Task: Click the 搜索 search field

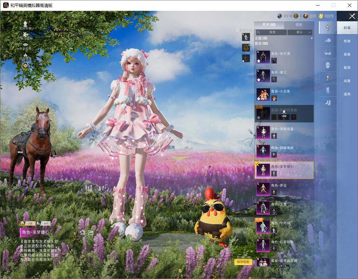Action: click(271, 32)
